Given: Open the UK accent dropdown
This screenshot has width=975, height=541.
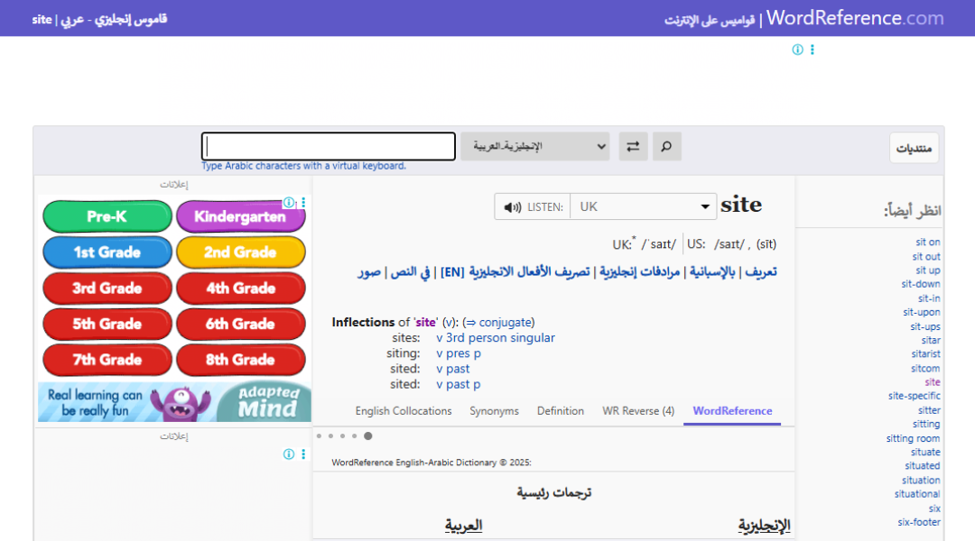Looking at the screenshot, I should click(x=643, y=206).
